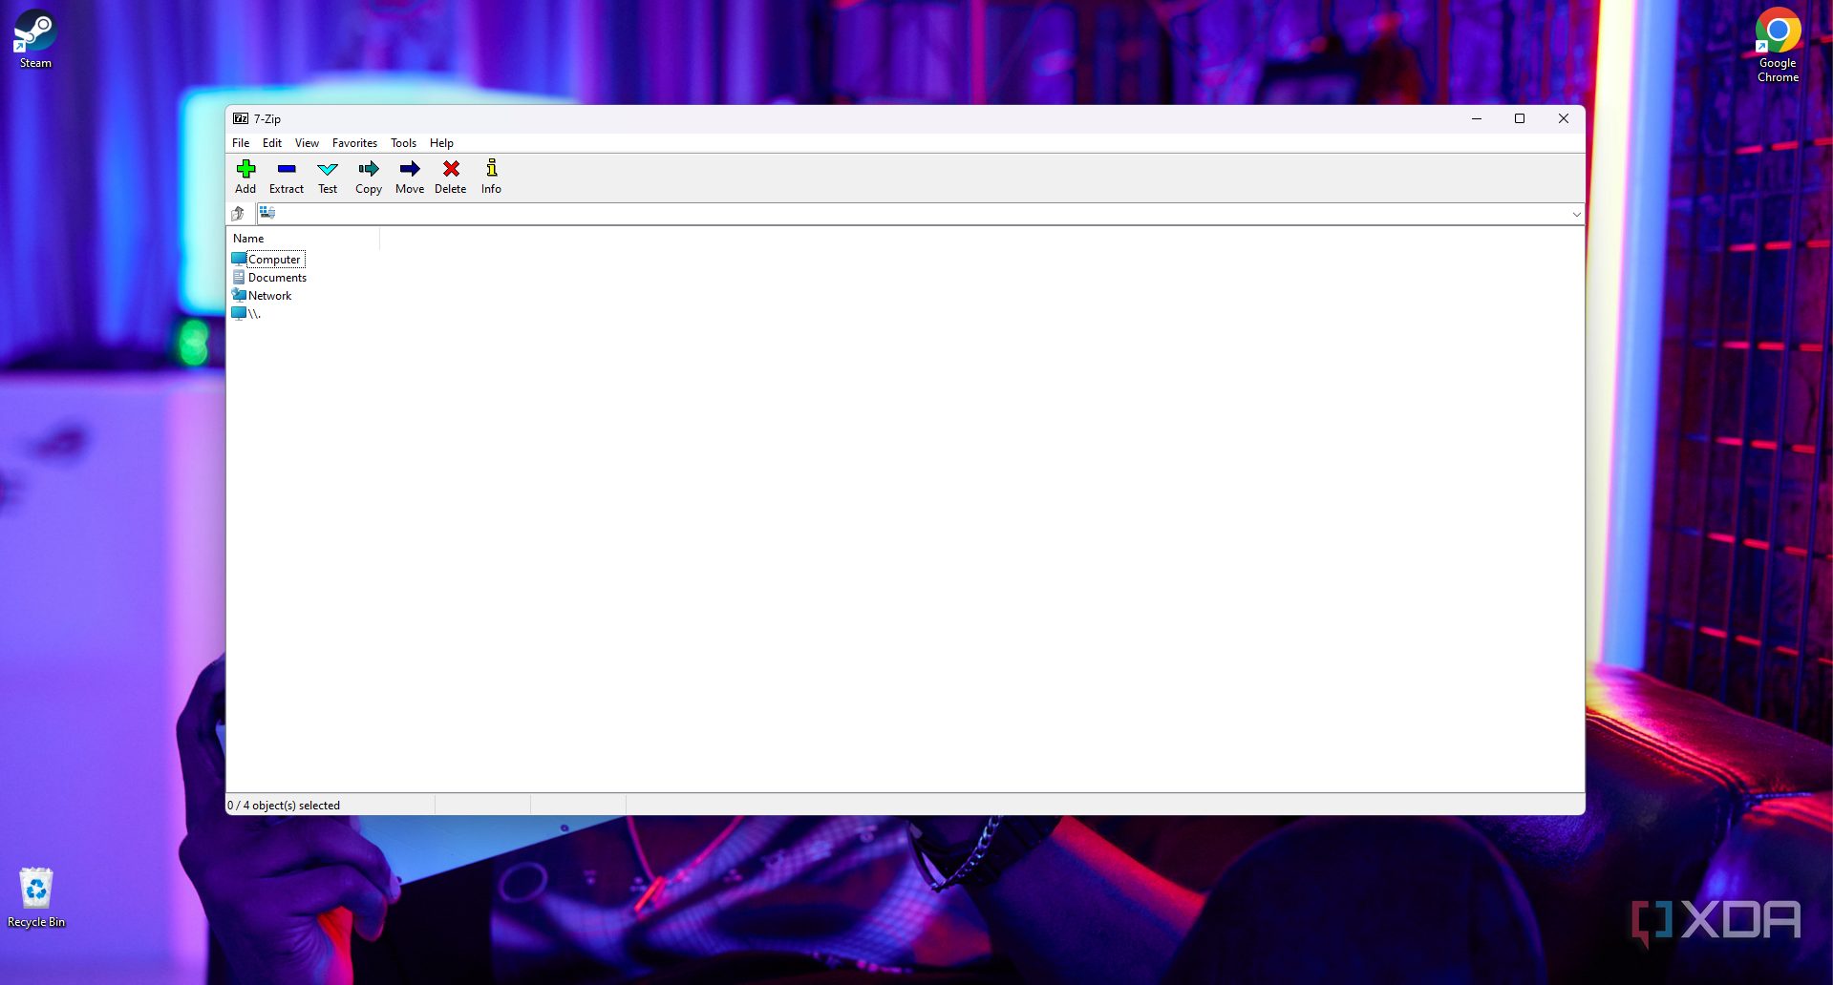
Task: Open the Help menu
Action: [x=441, y=143]
